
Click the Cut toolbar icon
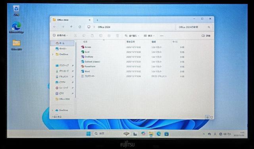[x=75, y=36]
